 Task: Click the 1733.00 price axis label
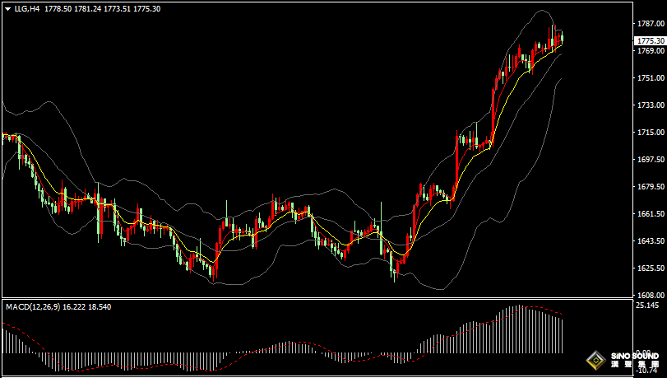pyautogui.click(x=649, y=105)
